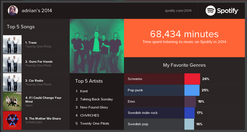The image size is (247, 132).
Task: Select the light blue Swedish pop bar
Action: pyautogui.click(x=189, y=124)
